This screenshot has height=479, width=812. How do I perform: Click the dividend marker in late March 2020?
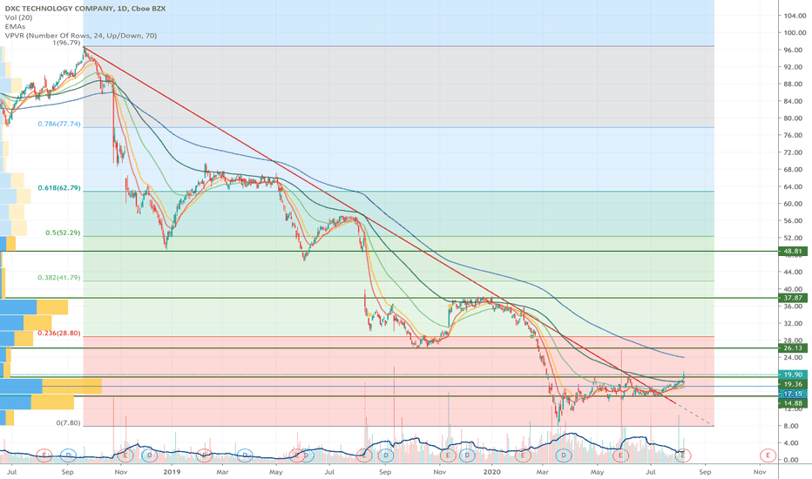pos(564,455)
